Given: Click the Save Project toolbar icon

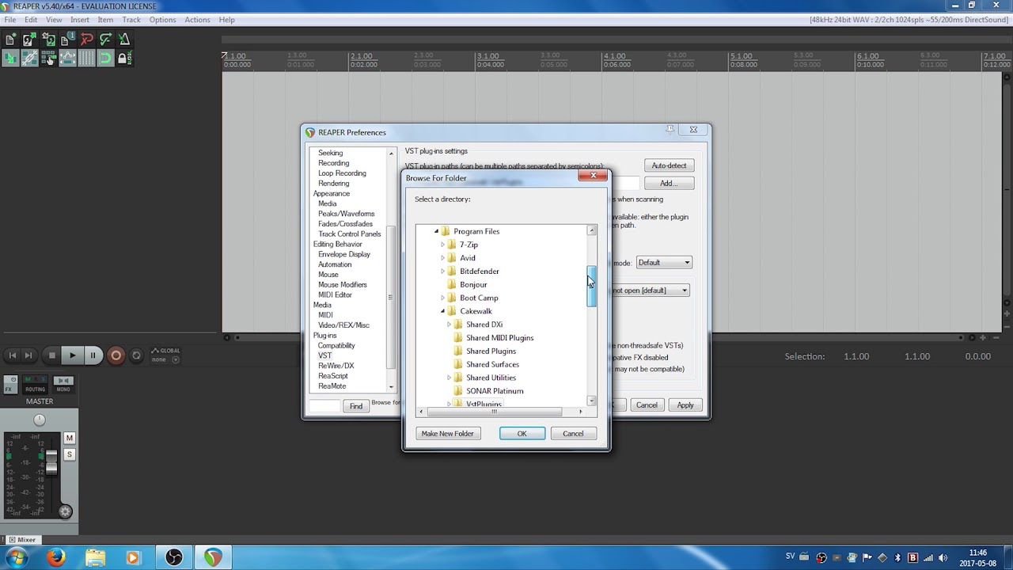Looking at the screenshot, I should coord(49,40).
